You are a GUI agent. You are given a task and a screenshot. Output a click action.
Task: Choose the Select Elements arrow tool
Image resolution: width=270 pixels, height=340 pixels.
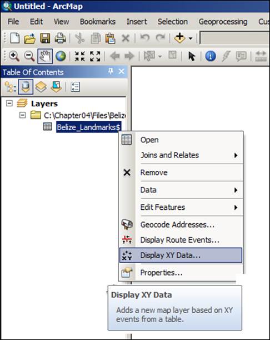192,56
